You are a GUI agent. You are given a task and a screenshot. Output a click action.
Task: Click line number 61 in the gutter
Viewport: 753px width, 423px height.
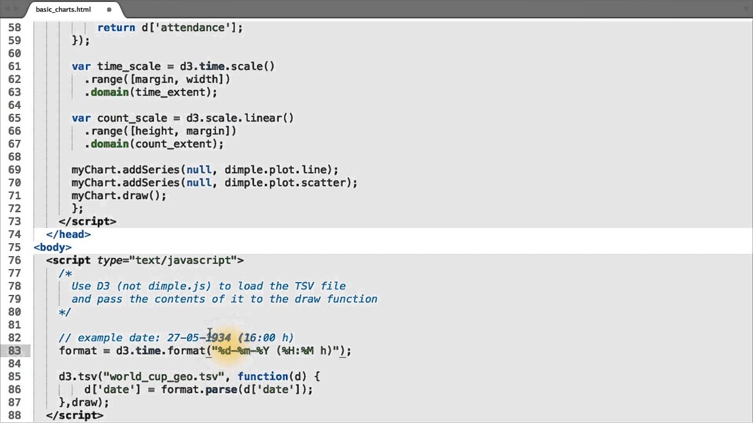tap(15, 66)
